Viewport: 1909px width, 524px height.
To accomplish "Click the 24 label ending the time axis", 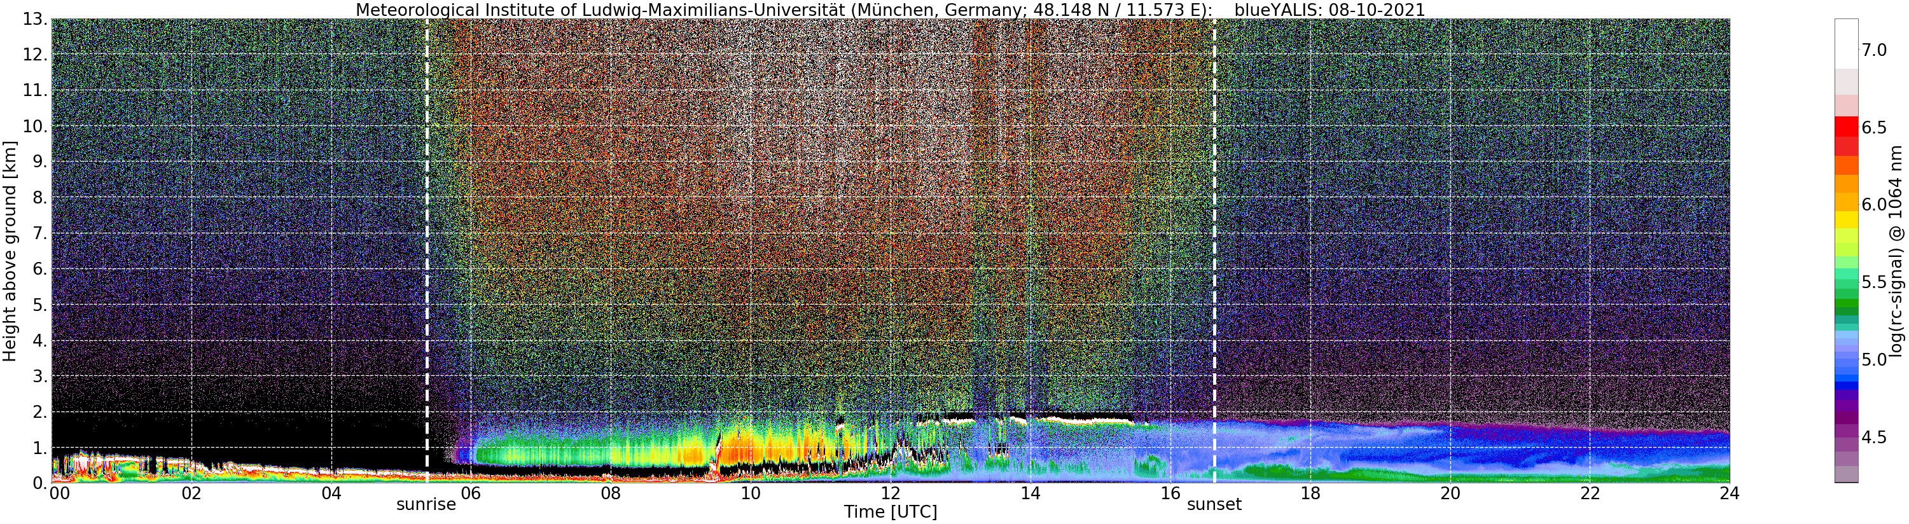I will coord(1729,493).
